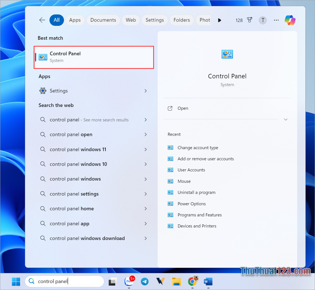
Task: Expand 'control panel open' suggestion chevron
Action: pos(146,134)
